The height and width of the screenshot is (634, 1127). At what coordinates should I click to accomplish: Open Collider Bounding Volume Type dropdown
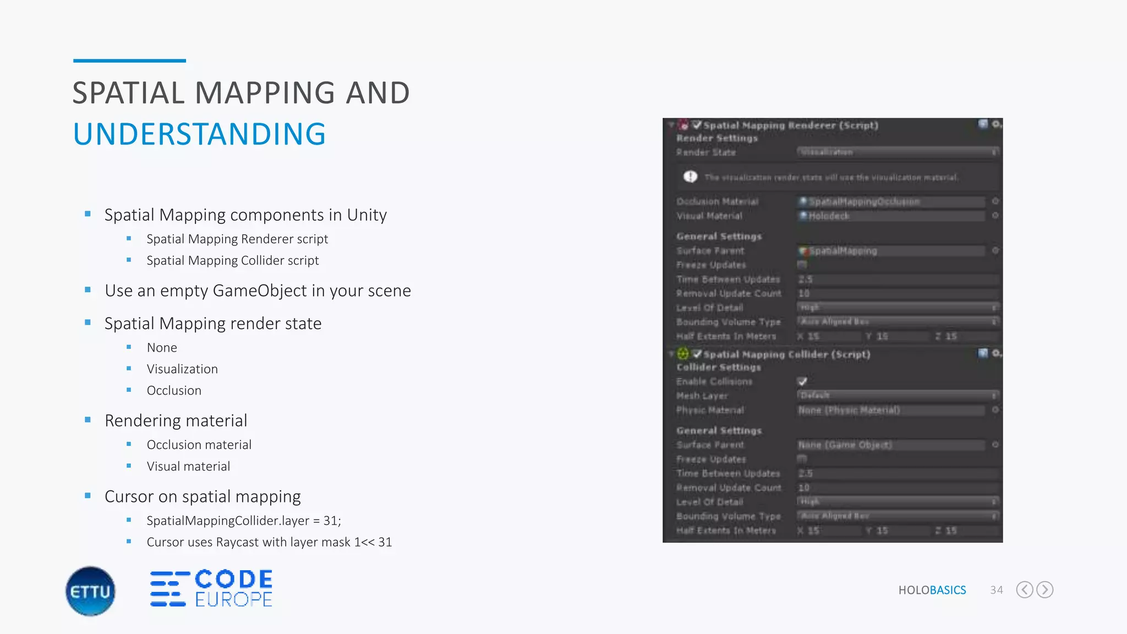pos(898,516)
